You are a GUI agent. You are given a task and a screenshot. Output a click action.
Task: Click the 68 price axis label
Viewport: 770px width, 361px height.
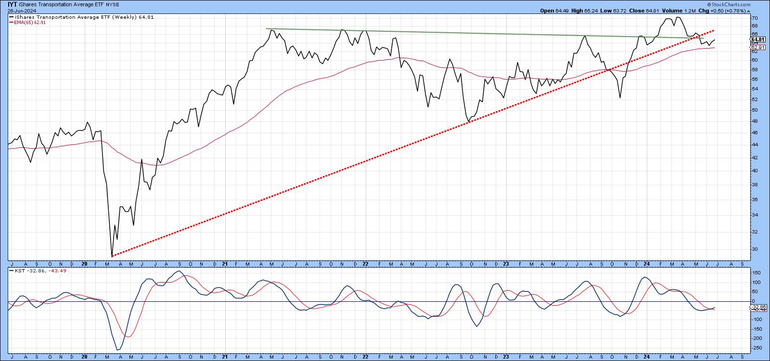click(x=754, y=26)
